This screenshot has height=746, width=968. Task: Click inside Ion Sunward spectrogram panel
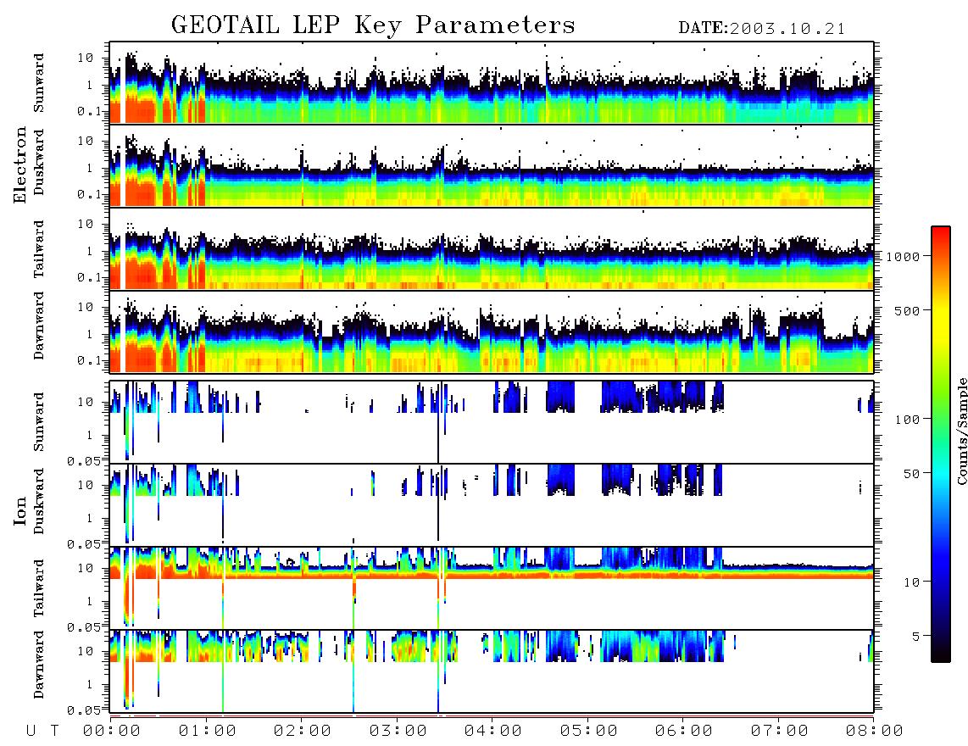[x=492, y=422]
